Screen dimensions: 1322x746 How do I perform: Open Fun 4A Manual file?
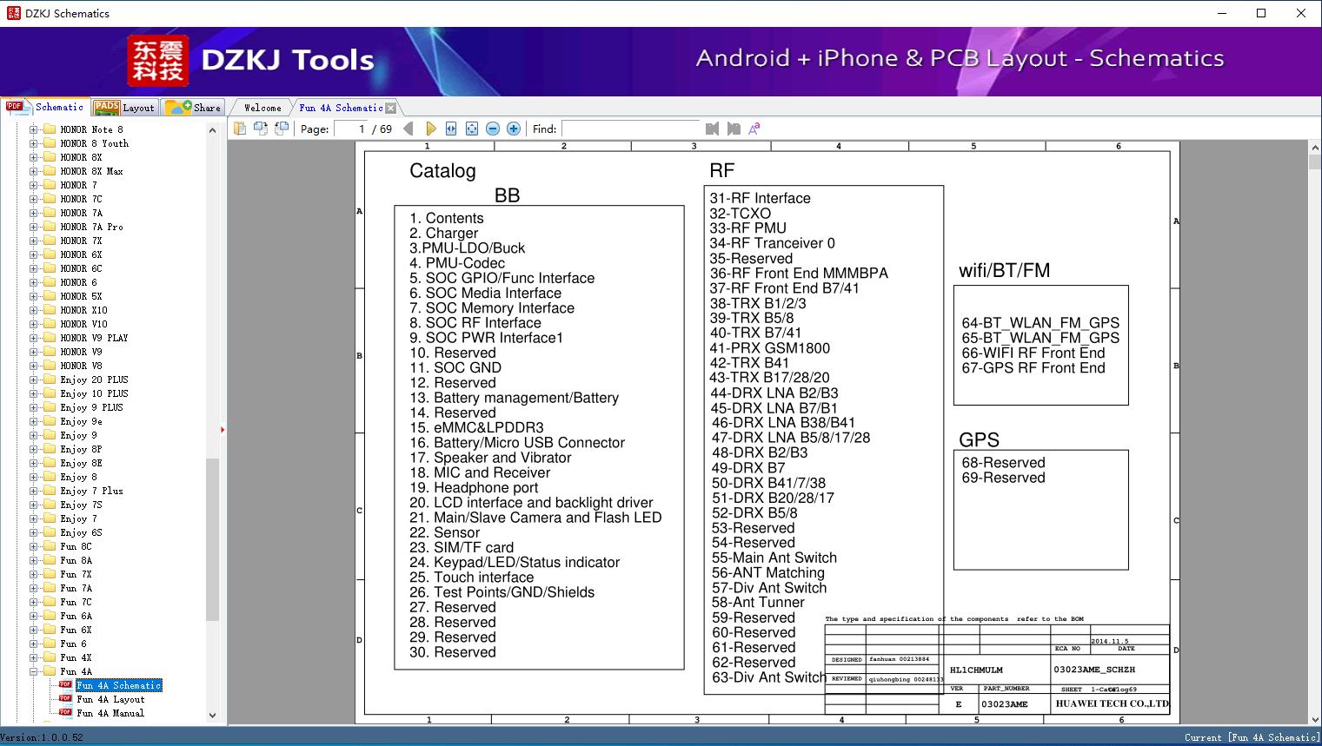(x=110, y=713)
